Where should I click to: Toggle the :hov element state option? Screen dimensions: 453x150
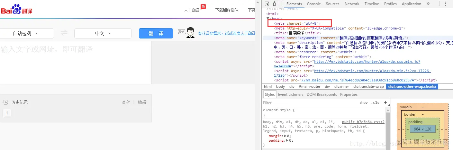click(364, 103)
